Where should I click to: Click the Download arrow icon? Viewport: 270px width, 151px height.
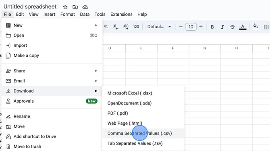coord(8,91)
